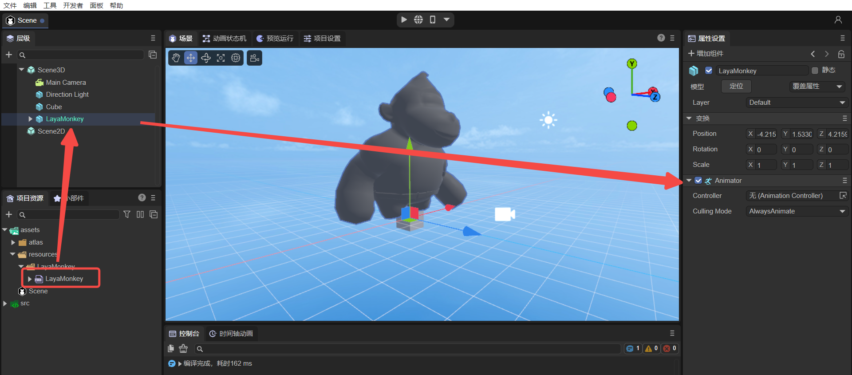Expand the LayaMonkey node in hierarchy
Image resolution: width=852 pixels, height=375 pixels.
(30, 119)
